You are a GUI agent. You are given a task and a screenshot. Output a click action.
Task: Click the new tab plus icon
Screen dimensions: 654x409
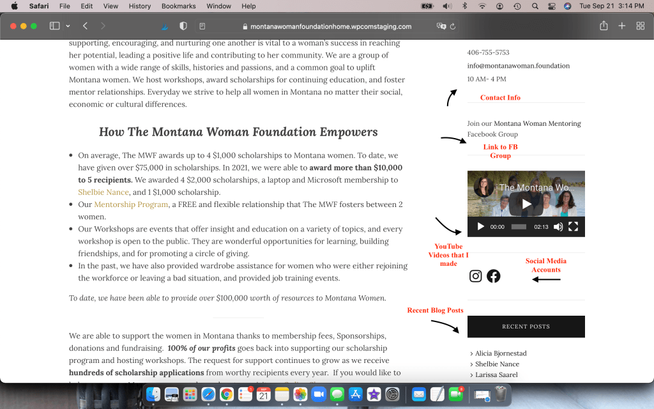pyautogui.click(x=621, y=26)
